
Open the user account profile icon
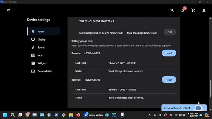point(204,10)
